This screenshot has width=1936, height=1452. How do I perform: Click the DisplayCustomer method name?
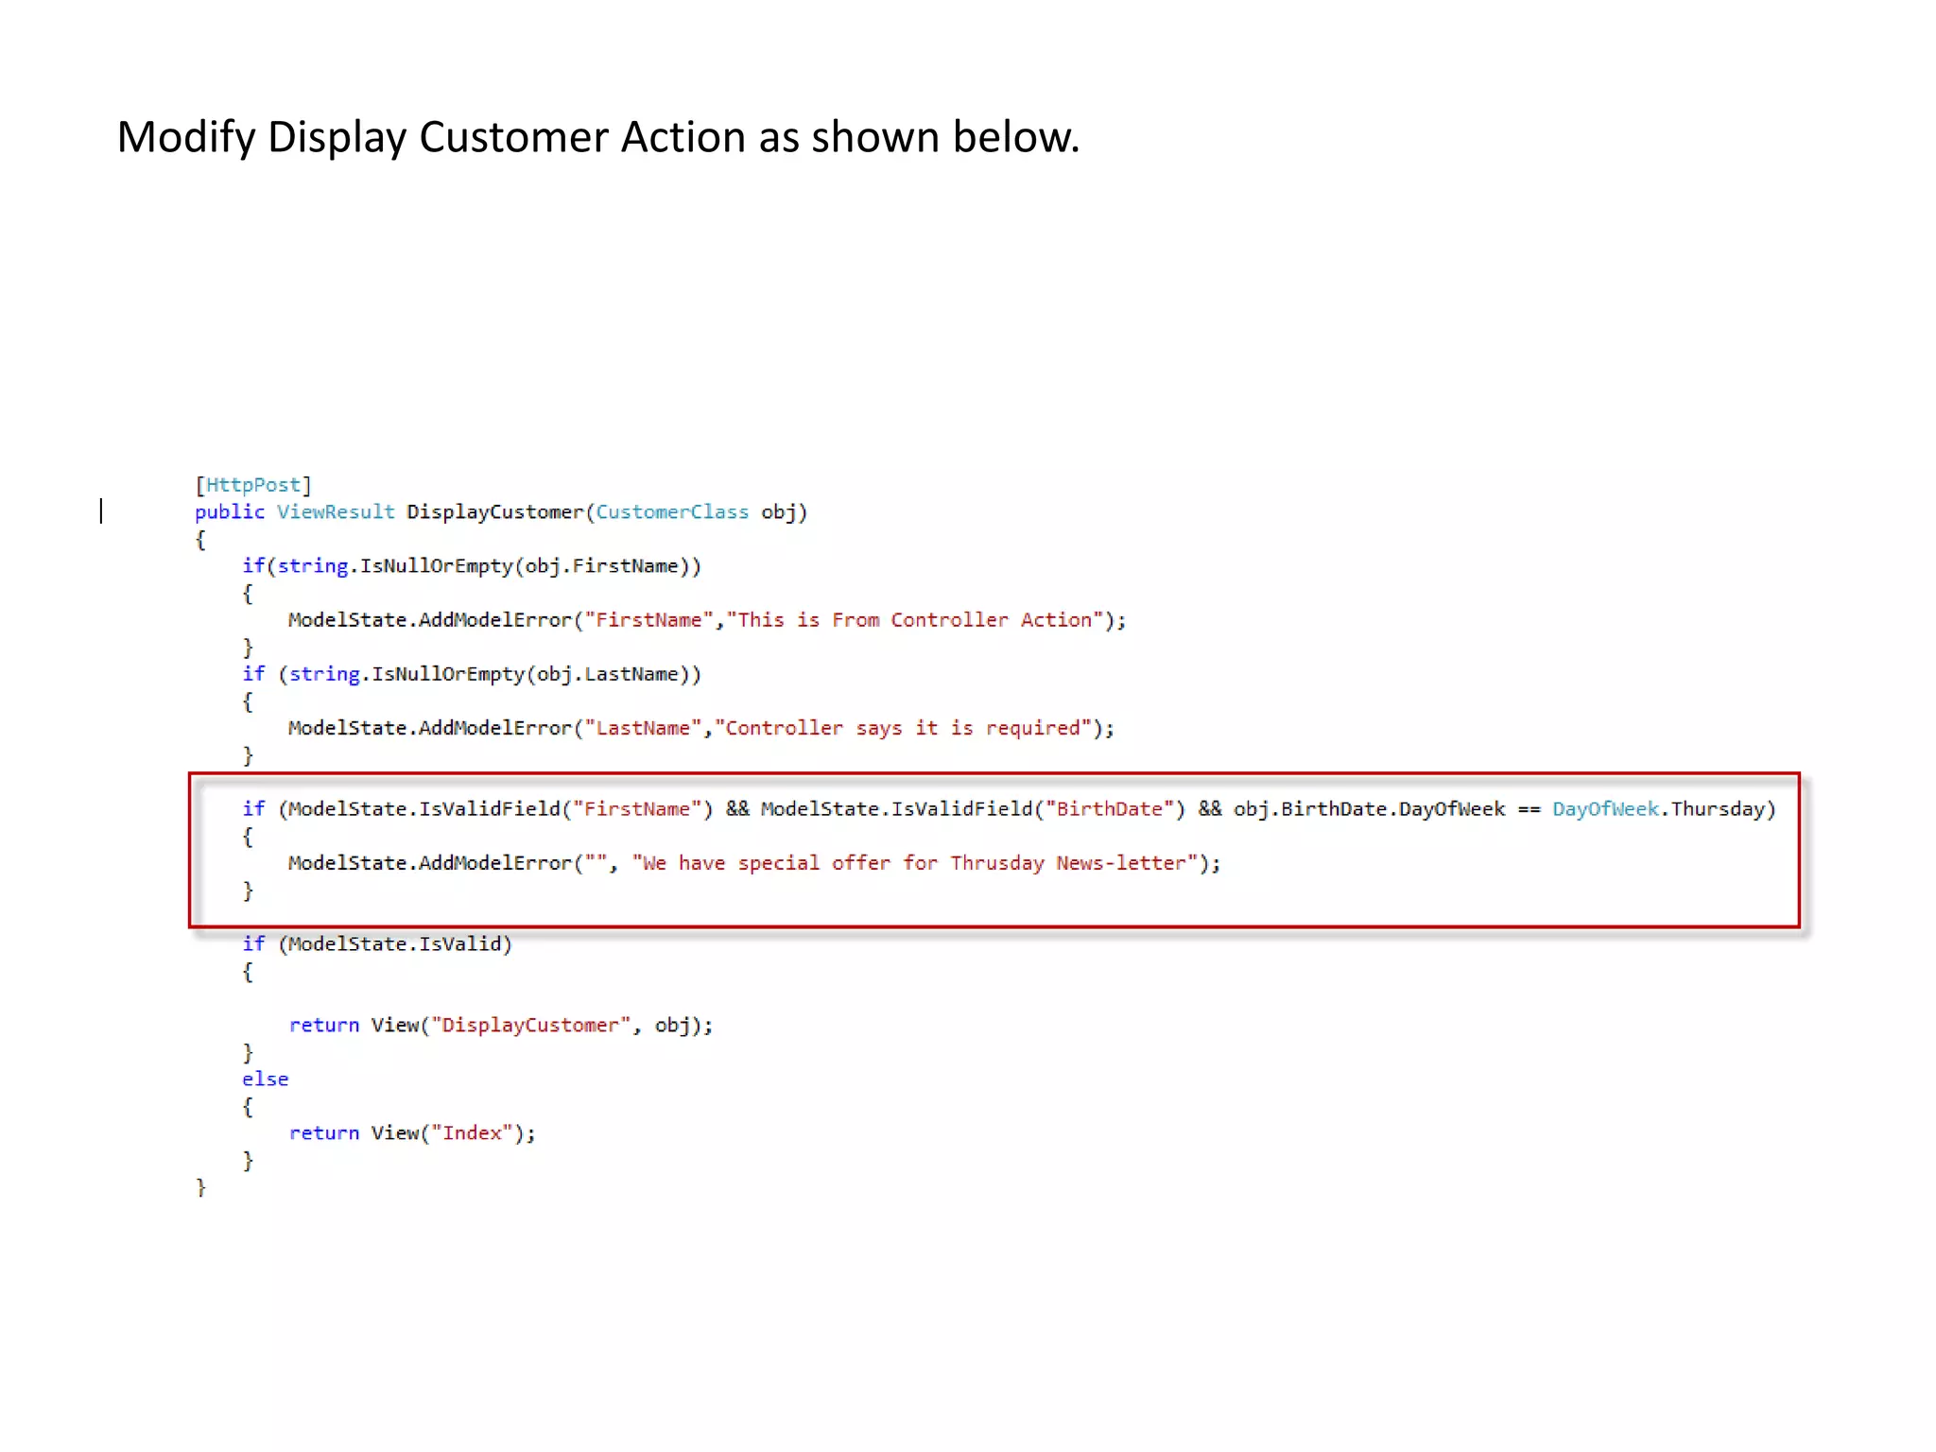(494, 512)
